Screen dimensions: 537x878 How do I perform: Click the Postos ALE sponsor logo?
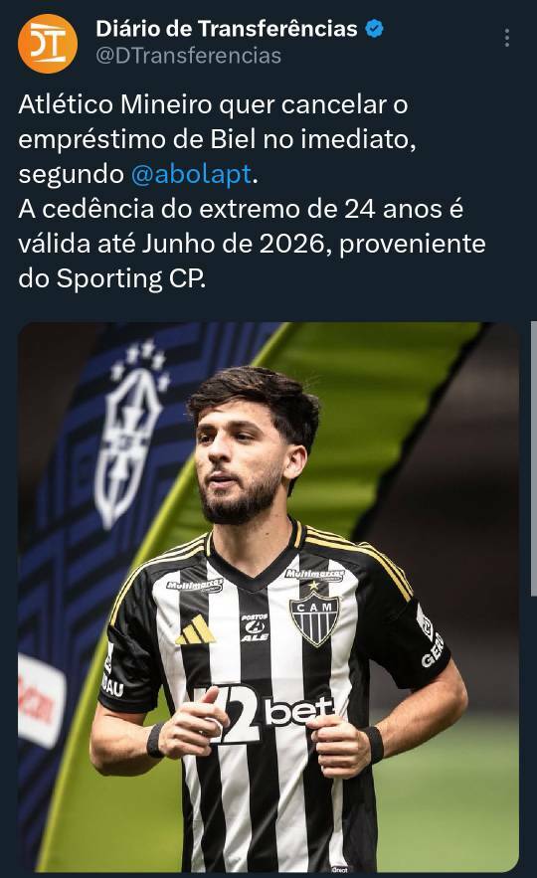click(255, 627)
